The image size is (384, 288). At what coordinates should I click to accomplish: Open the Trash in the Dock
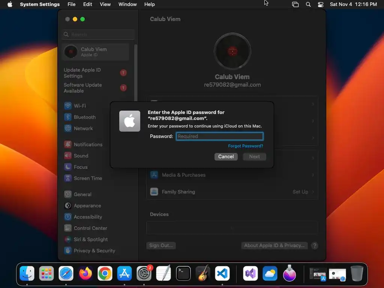pyautogui.click(x=357, y=273)
